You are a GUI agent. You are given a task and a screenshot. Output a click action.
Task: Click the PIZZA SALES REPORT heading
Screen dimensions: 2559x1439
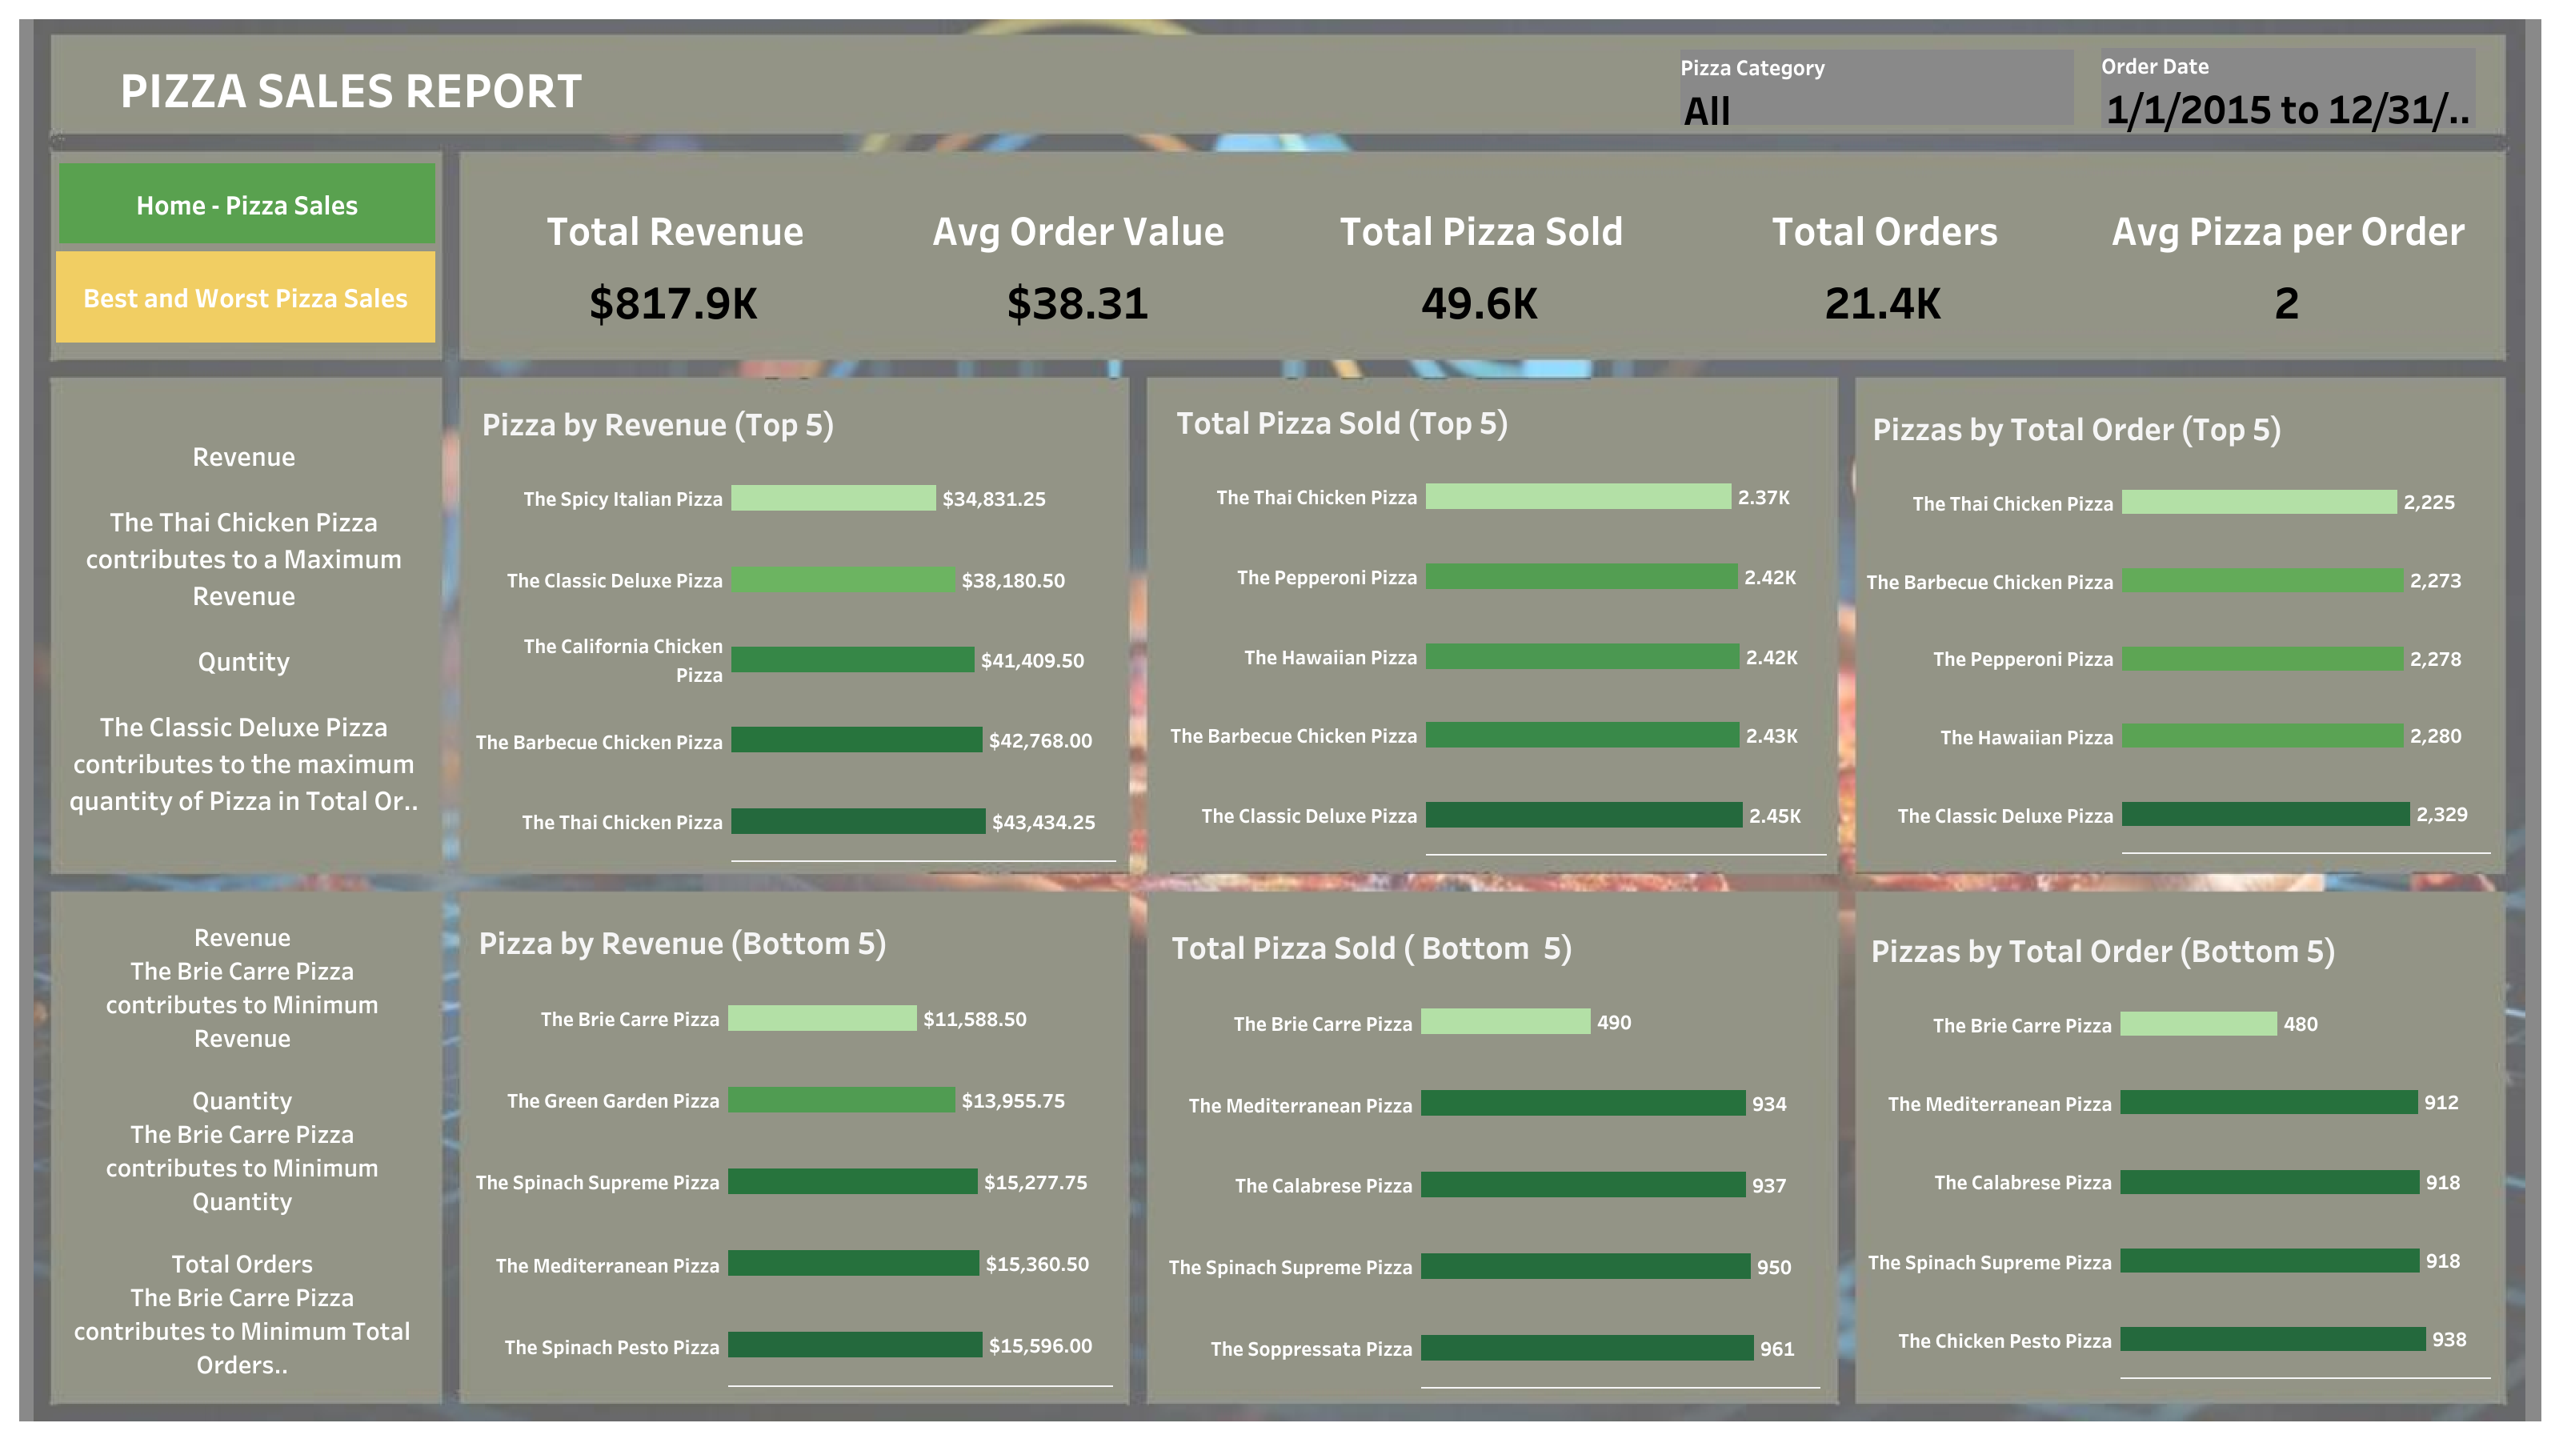(350, 91)
